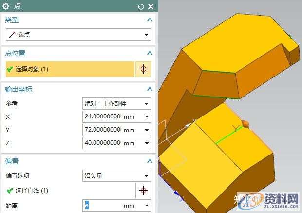Screen dimensions: 302x213
Task: Click the 偏置 section title
Action: (x=12, y=161)
